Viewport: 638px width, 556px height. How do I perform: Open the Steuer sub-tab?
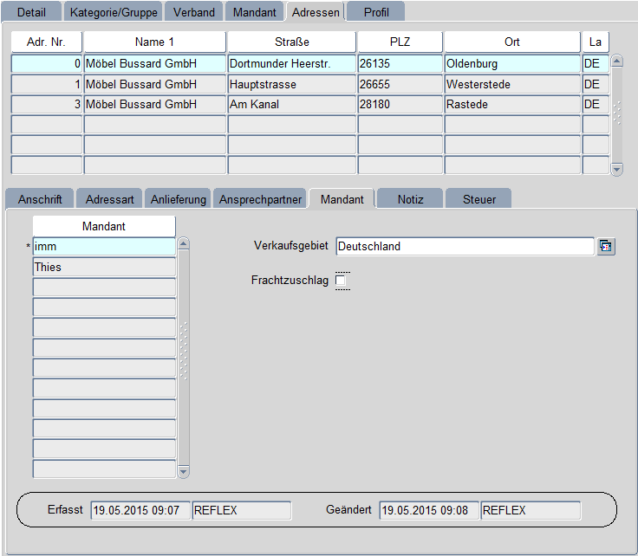(478, 199)
